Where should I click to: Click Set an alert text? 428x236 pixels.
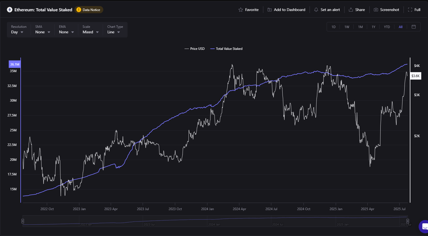pyautogui.click(x=330, y=10)
